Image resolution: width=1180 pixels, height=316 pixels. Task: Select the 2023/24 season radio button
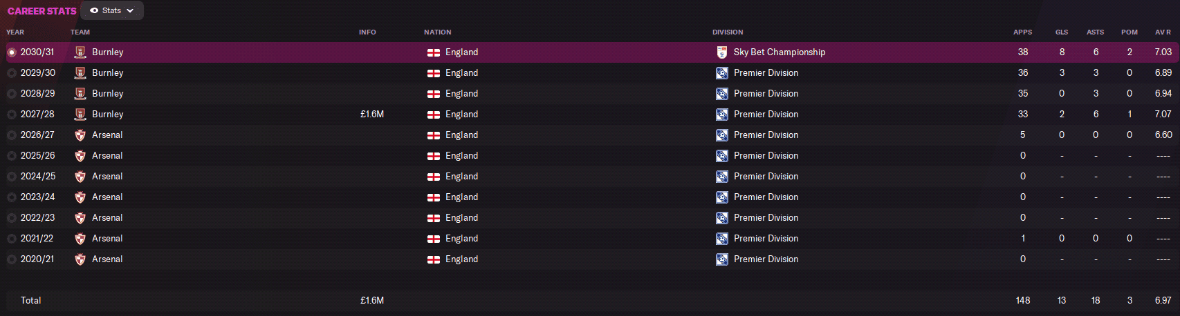click(x=12, y=197)
